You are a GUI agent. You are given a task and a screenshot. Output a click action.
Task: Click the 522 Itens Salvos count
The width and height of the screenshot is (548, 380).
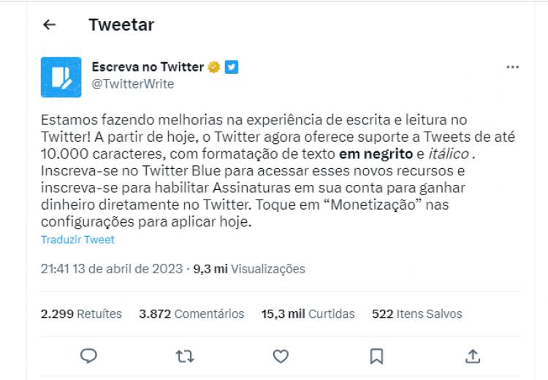click(x=416, y=313)
